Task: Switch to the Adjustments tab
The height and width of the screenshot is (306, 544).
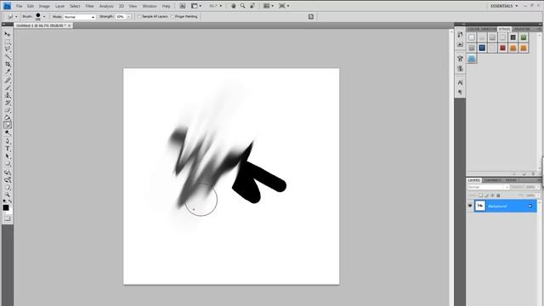Action: pyautogui.click(x=522, y=29)
